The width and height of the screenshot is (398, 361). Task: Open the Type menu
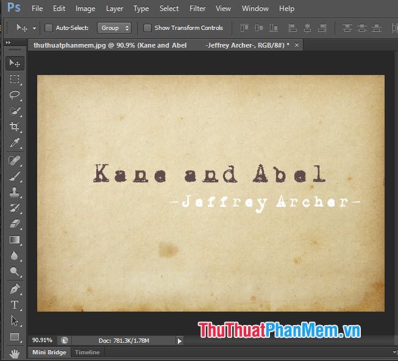tap(141, 9)
